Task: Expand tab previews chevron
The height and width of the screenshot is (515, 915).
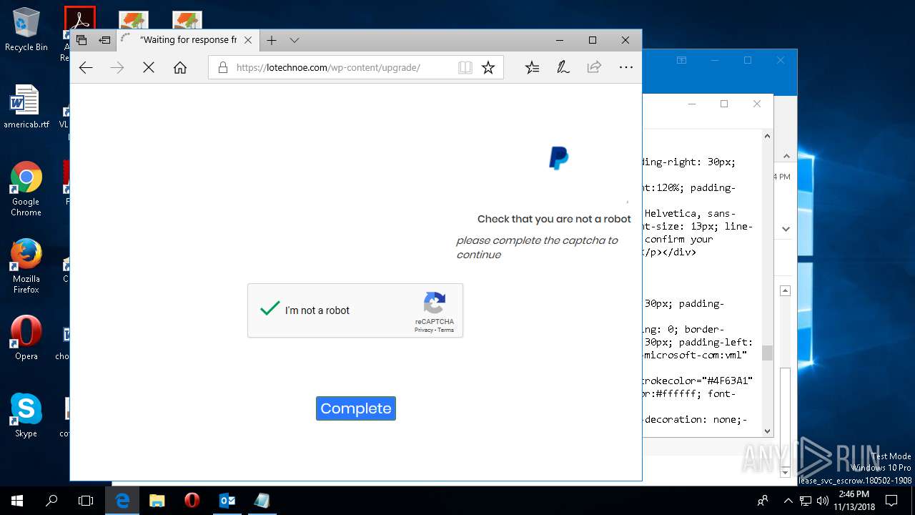Action: pyautogui.click(x=295, y=40)
